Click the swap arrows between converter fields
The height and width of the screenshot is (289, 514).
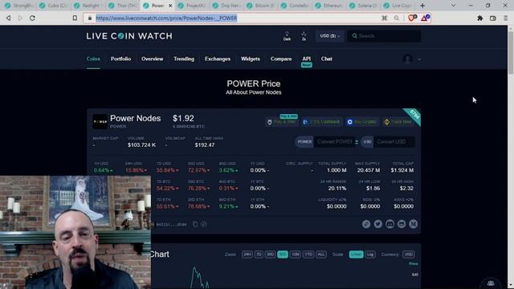tap(357, 142)
